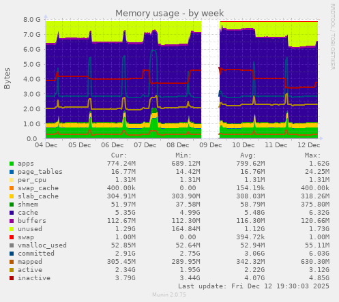The width and height of the screenshot is (339, 302).
Task: Click the unused min value 164.84M
Action: [x=186, y=229]
